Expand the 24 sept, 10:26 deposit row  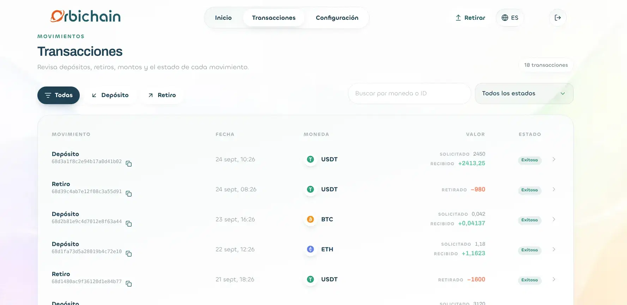[554, 160]
